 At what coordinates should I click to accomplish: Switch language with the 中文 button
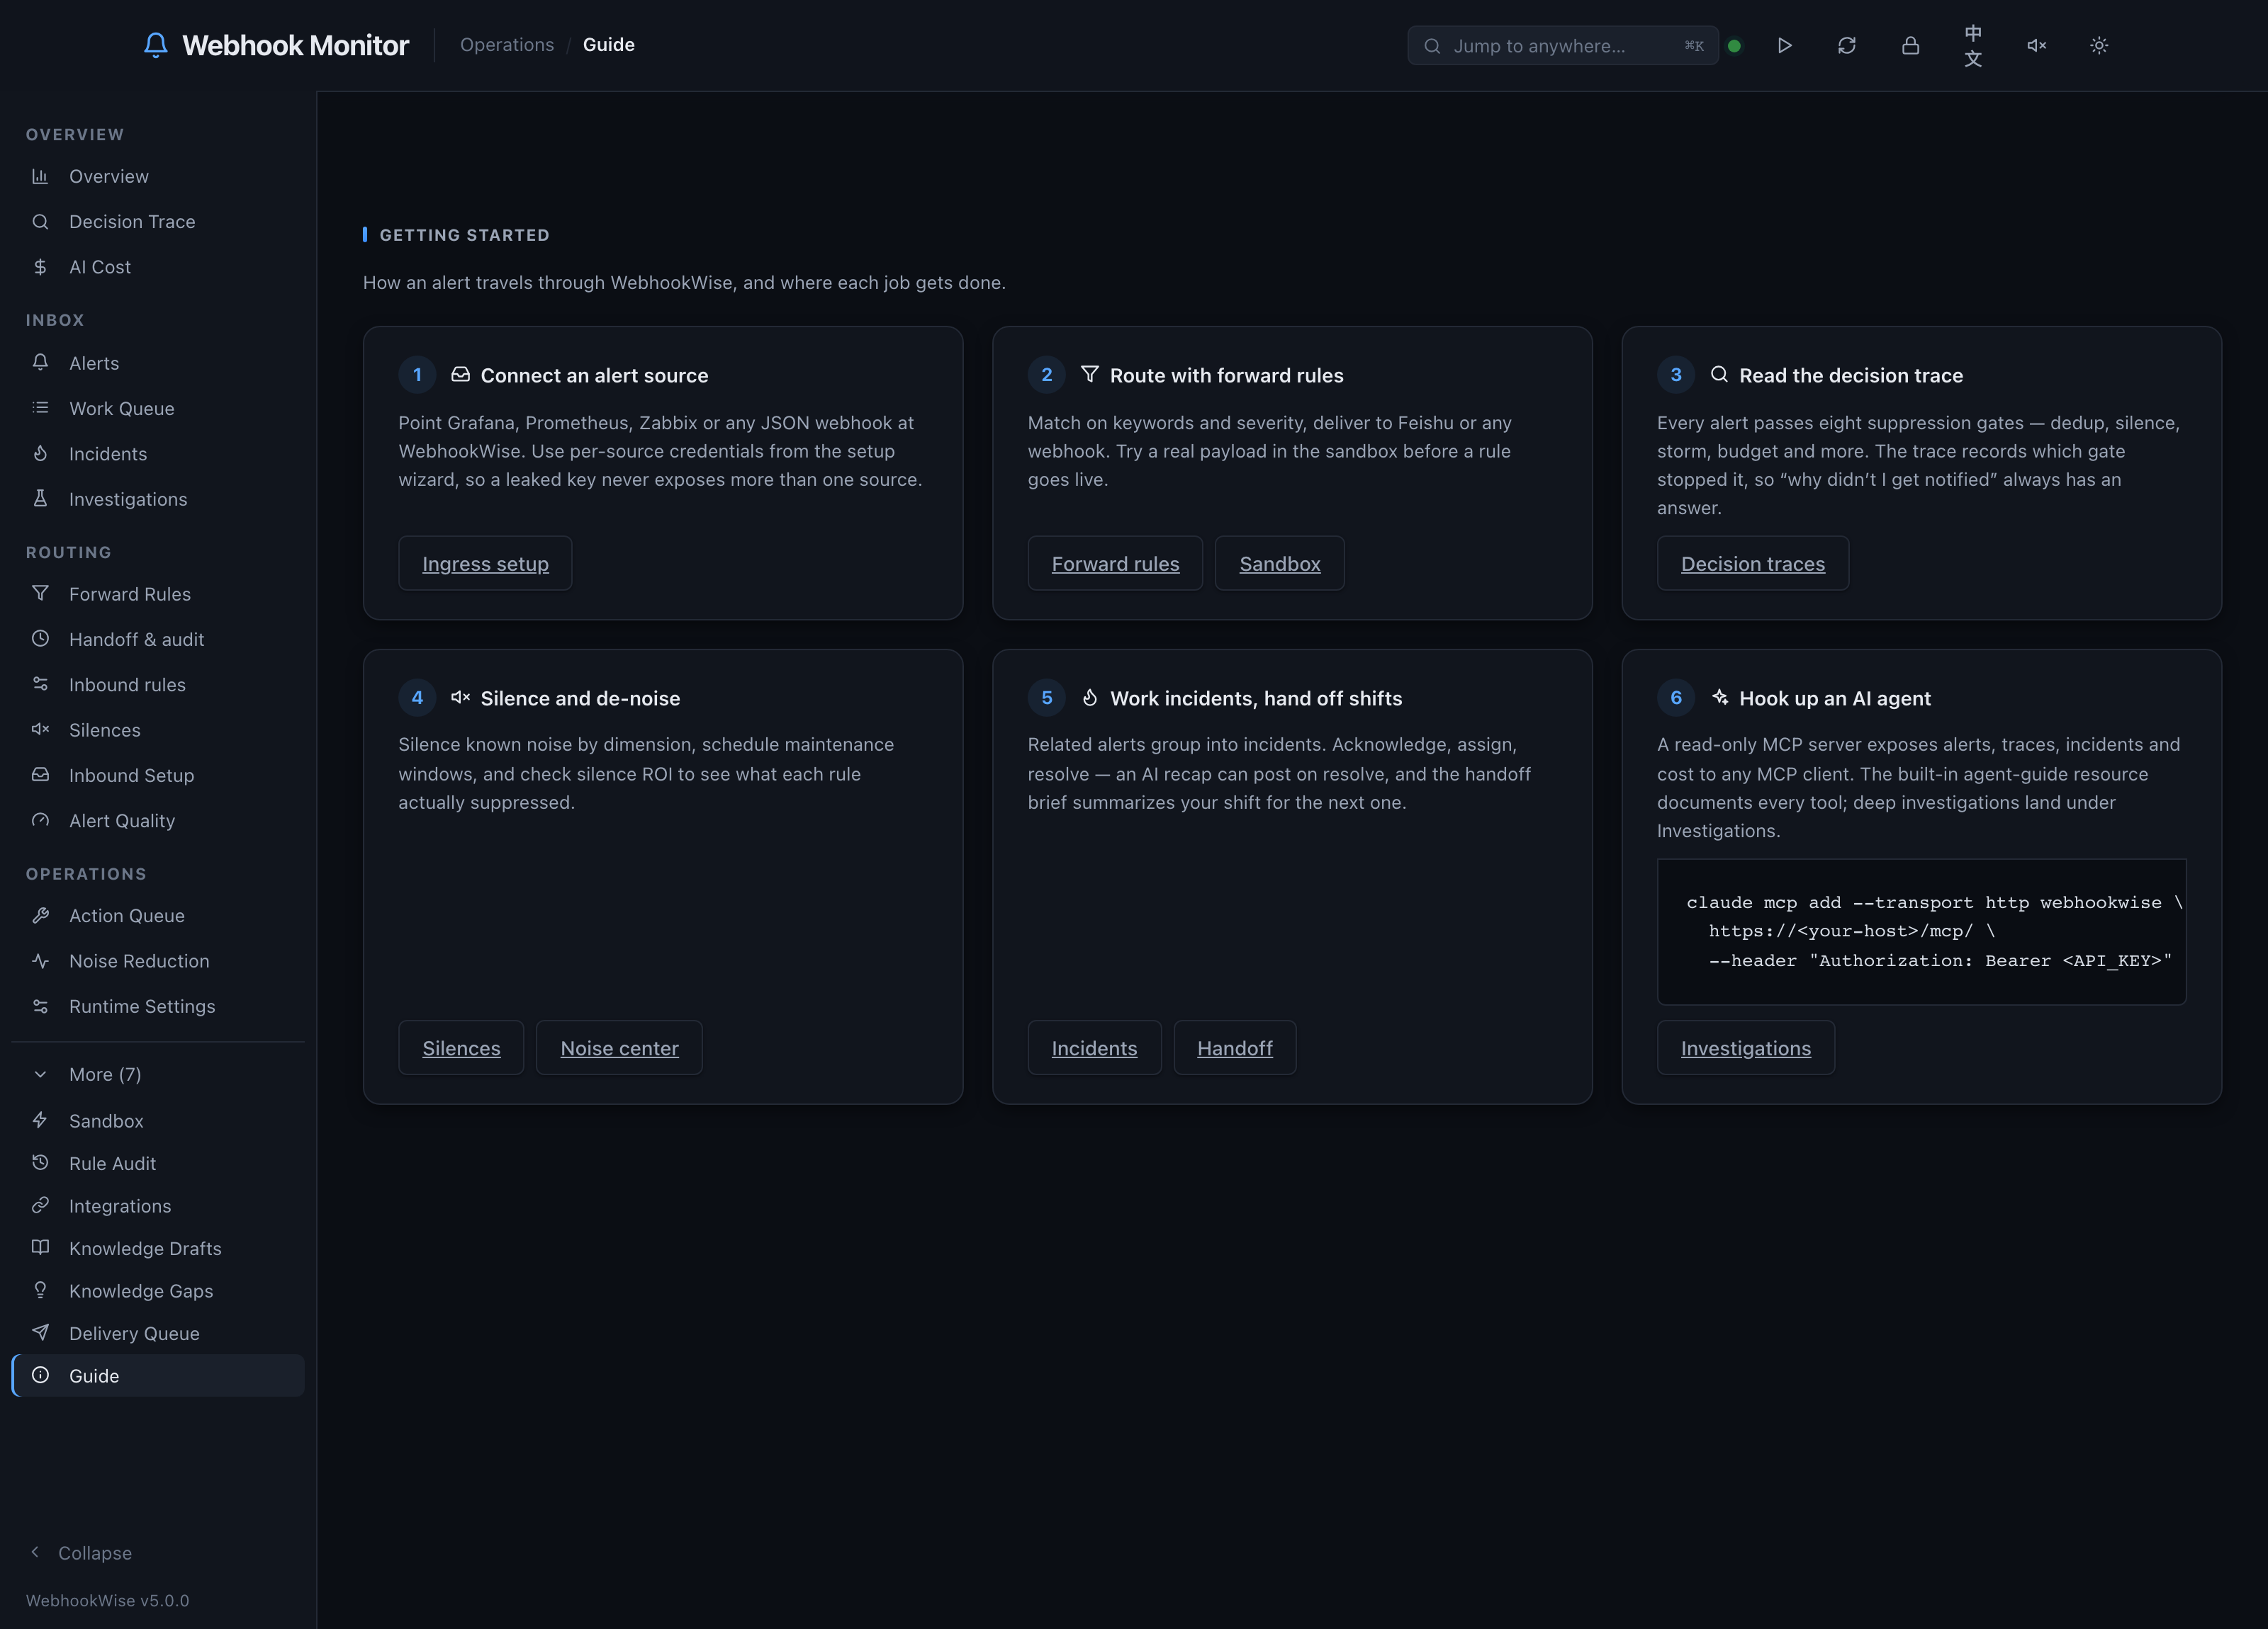[x=1973, y=45]
